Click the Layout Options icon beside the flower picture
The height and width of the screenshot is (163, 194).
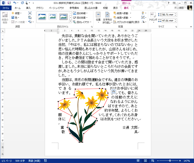pyautogui.click(x=114, y=91)
